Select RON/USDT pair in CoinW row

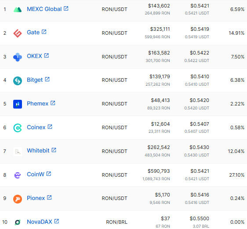coord(115,175)
